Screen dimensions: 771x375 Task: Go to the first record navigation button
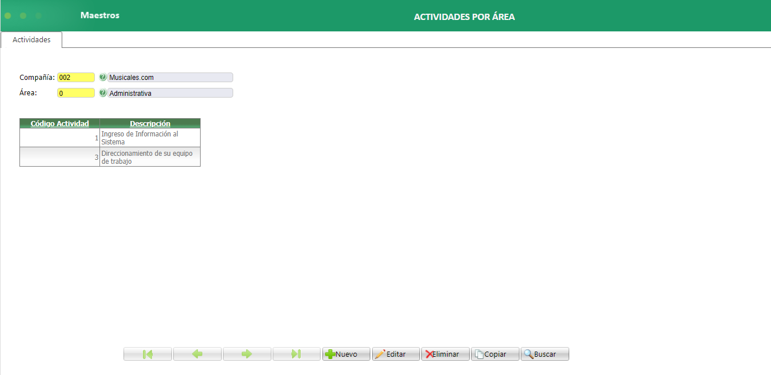(147, 354)
